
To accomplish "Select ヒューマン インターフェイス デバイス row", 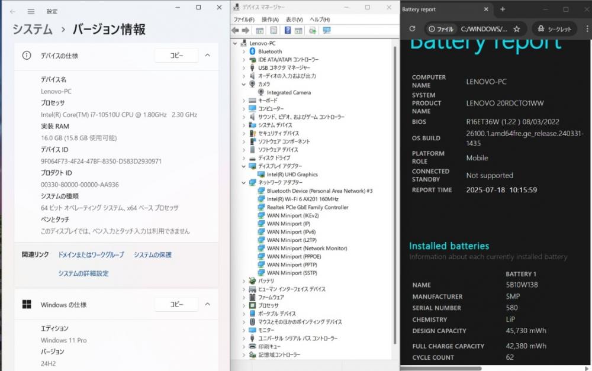I will (291, 289).
